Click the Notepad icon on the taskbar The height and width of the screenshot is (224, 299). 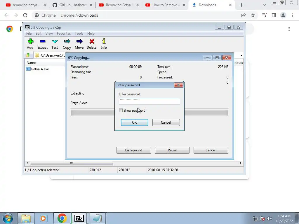98,218
